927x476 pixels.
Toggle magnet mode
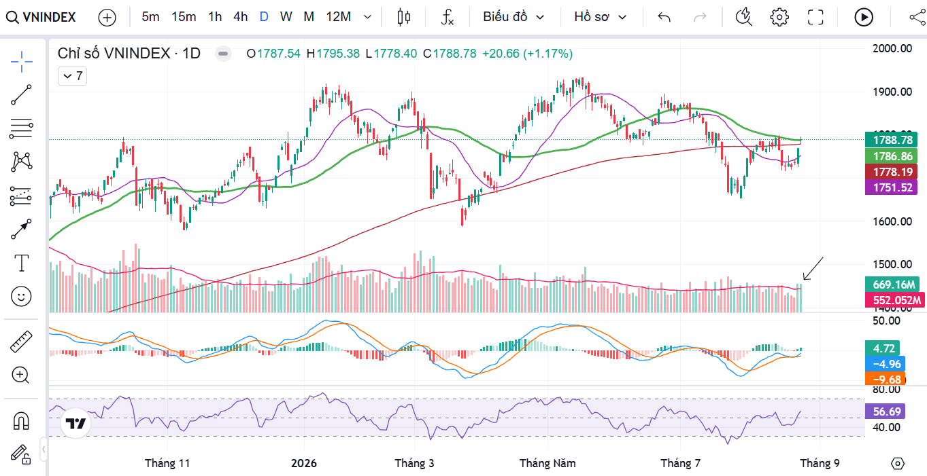[22, 421]
